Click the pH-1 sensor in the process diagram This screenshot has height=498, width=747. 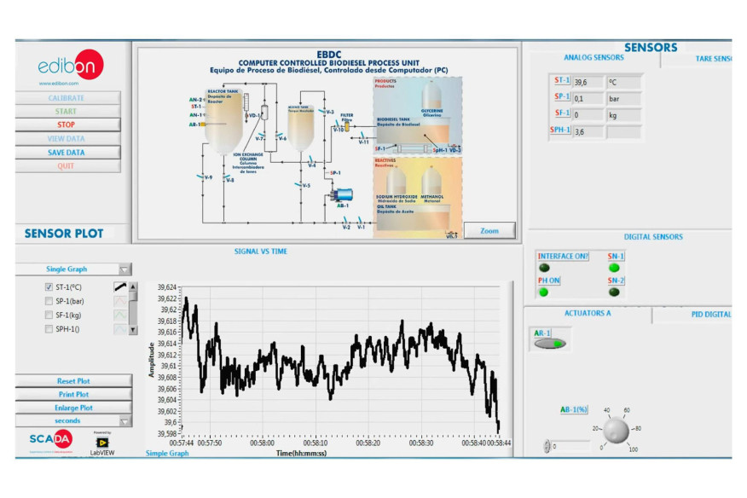coord(440,150)
